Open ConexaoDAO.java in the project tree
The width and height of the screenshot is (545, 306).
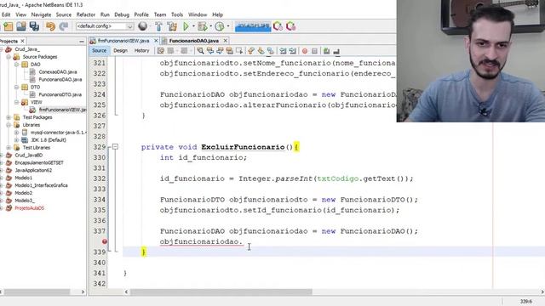[x=58, y=71]
